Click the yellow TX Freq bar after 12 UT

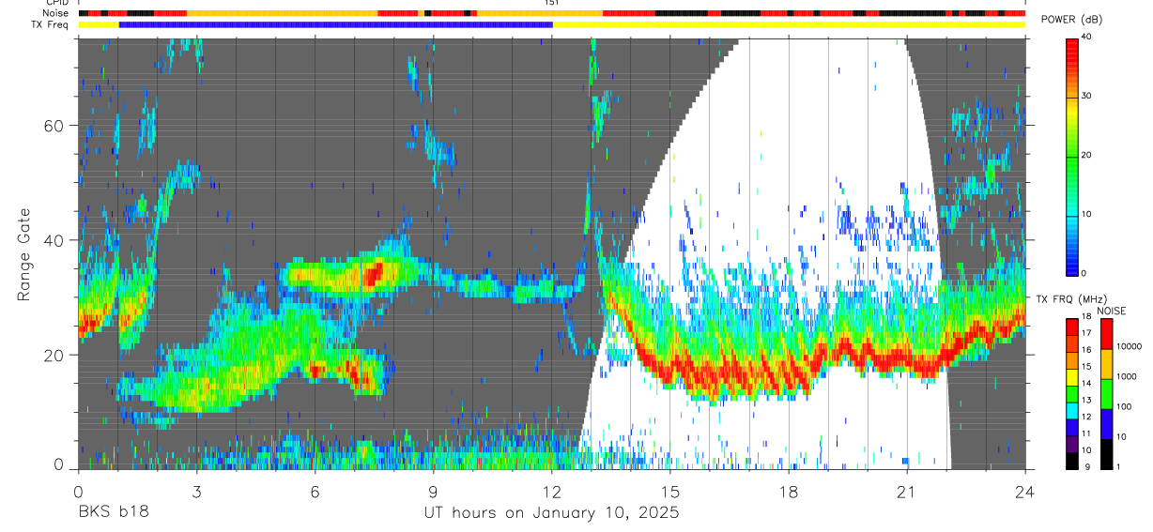click(789, 24)
